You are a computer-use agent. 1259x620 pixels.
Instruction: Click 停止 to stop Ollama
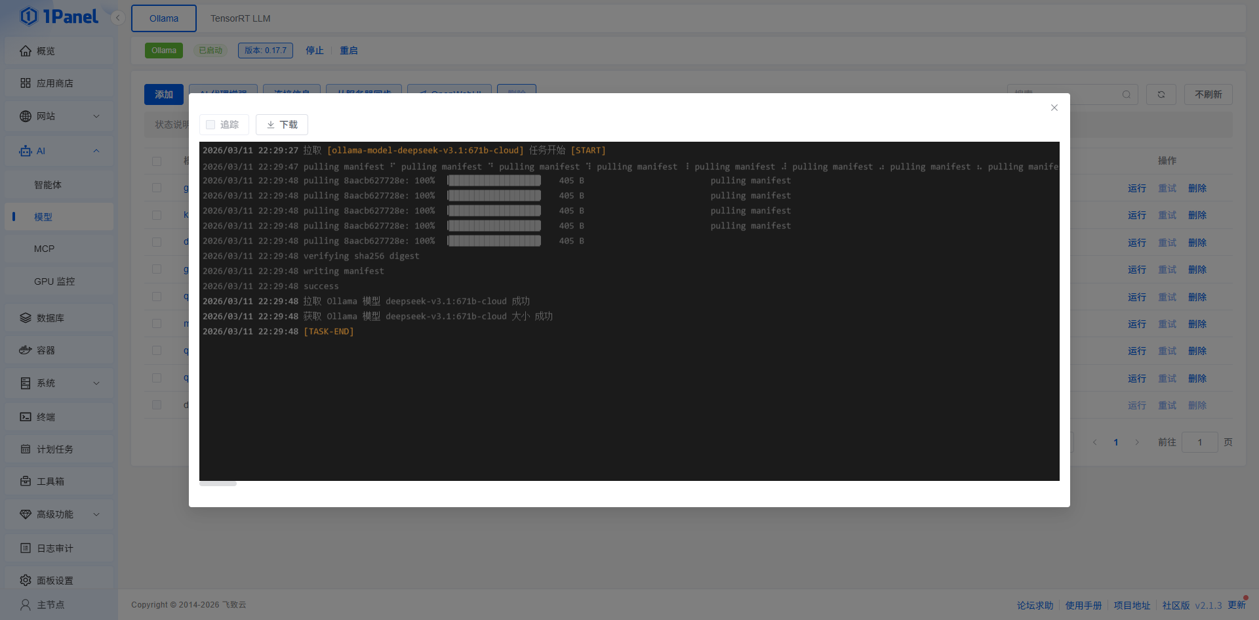[x=315, y=51]
